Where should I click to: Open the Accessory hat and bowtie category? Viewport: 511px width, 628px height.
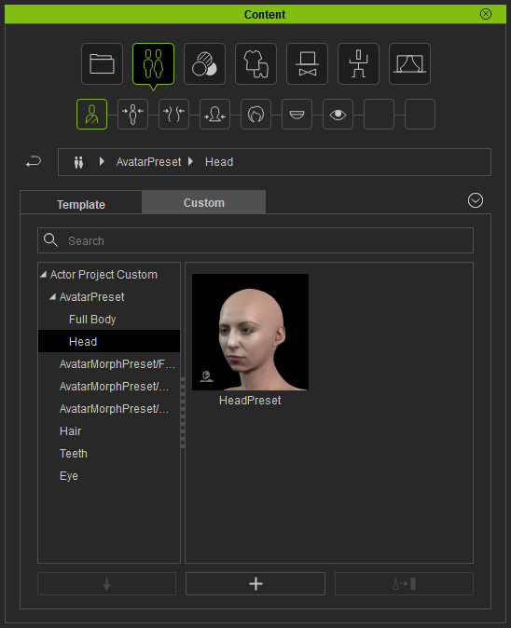[307, 63]
